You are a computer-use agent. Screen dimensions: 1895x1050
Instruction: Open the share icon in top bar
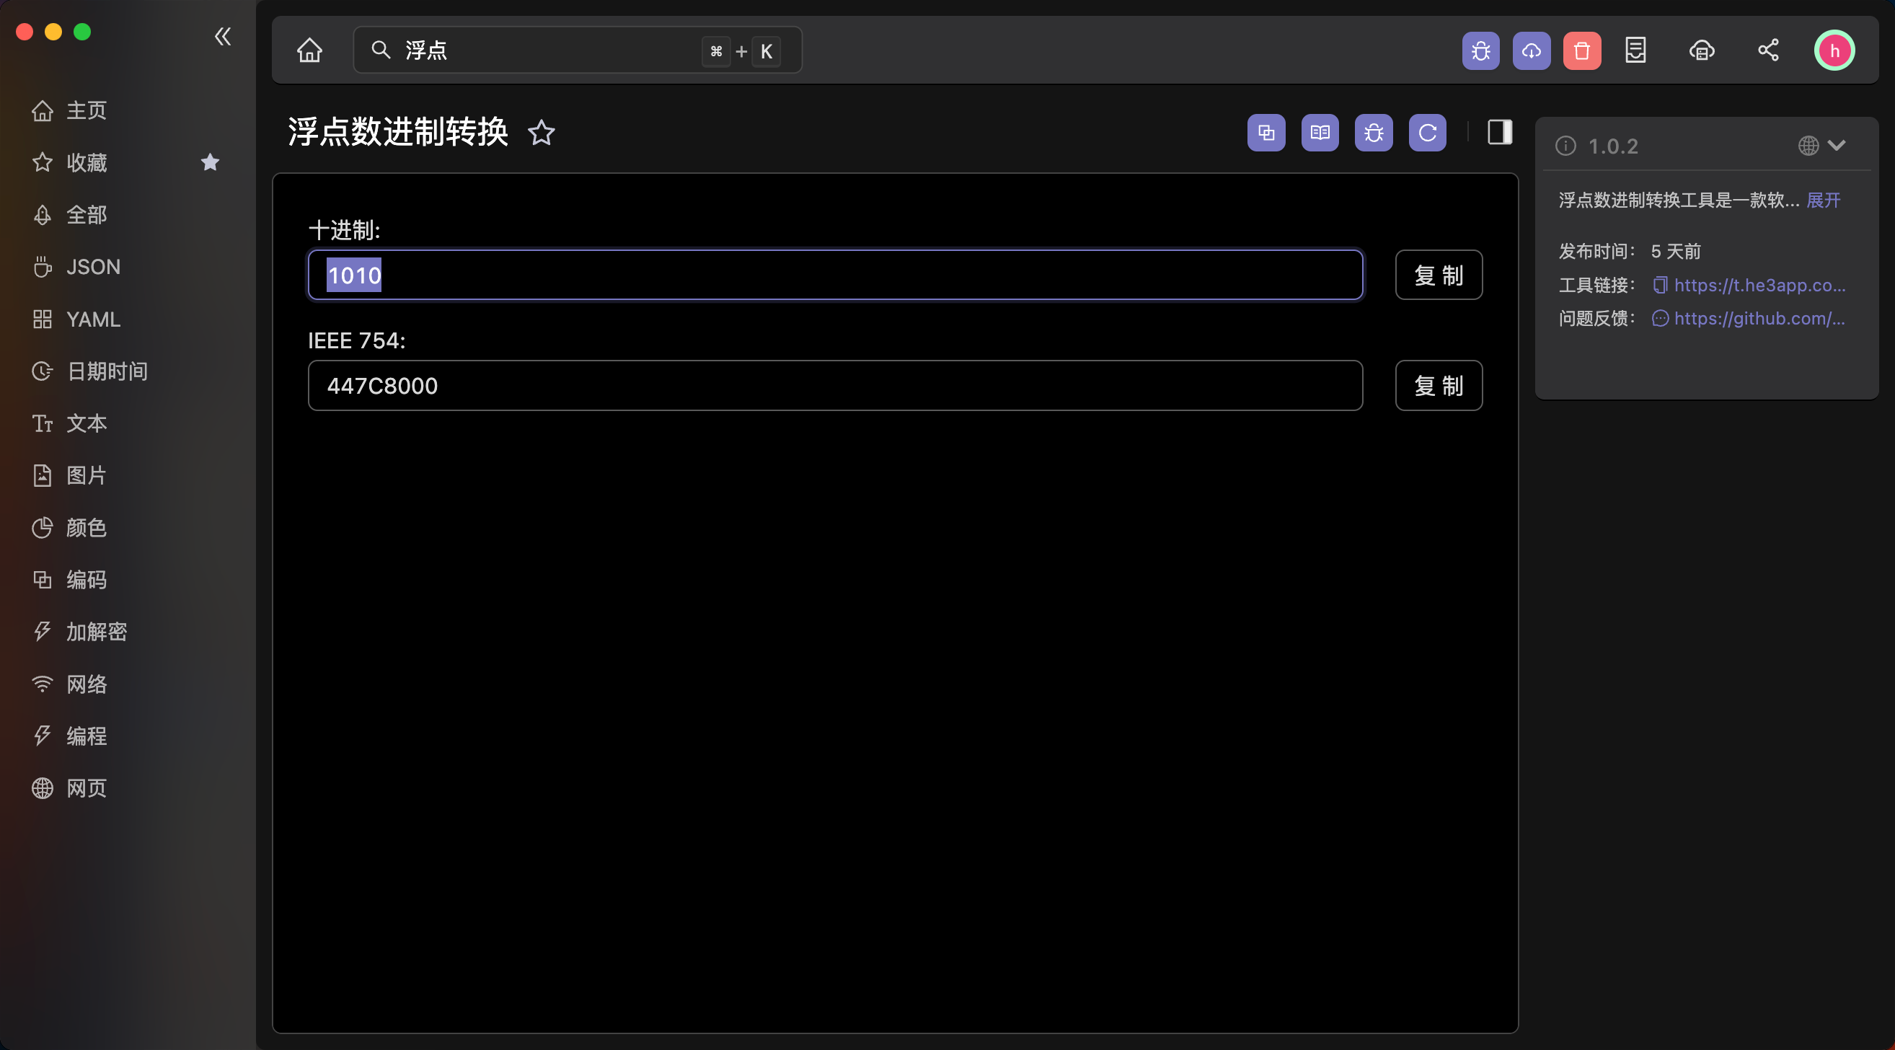1768,50
